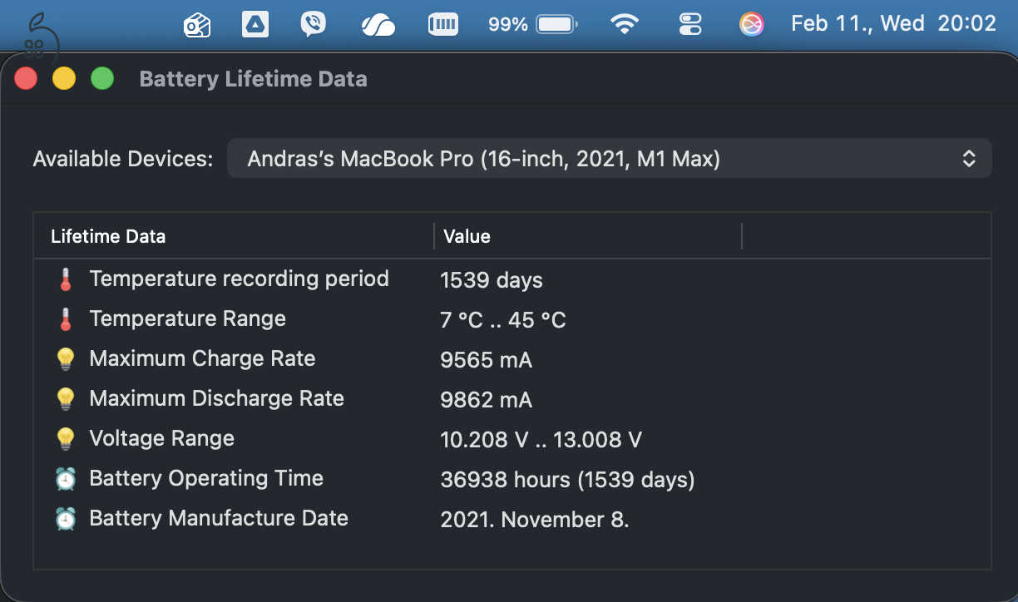Image resolution: width=1018 pixels, height=602 pixels.
Task: Click the clock icon next to Battery Manufacture Date
Action: 66,518
